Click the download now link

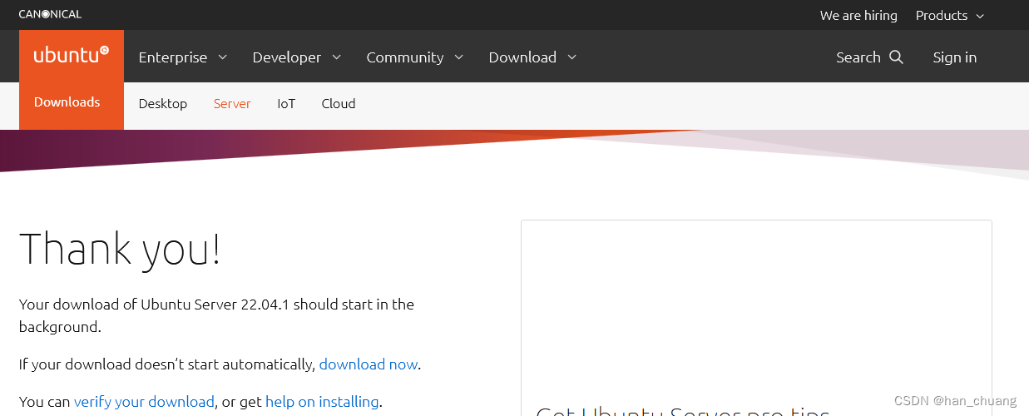click(369, 364)
